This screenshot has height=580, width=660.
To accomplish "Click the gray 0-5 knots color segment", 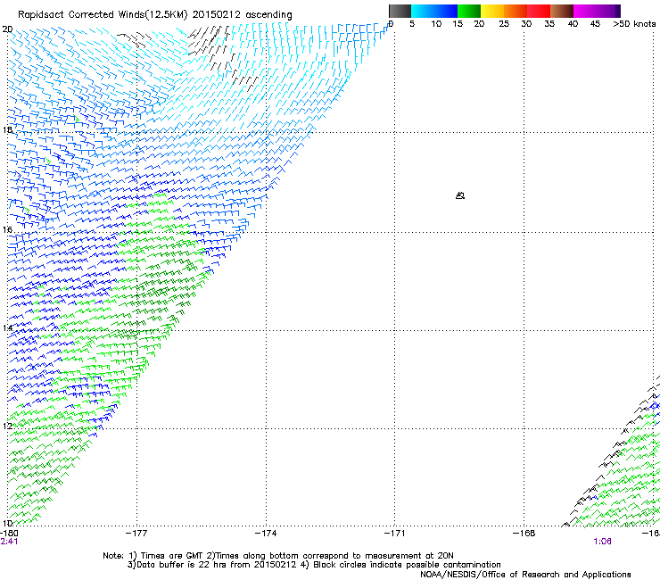I will [400, 11].
